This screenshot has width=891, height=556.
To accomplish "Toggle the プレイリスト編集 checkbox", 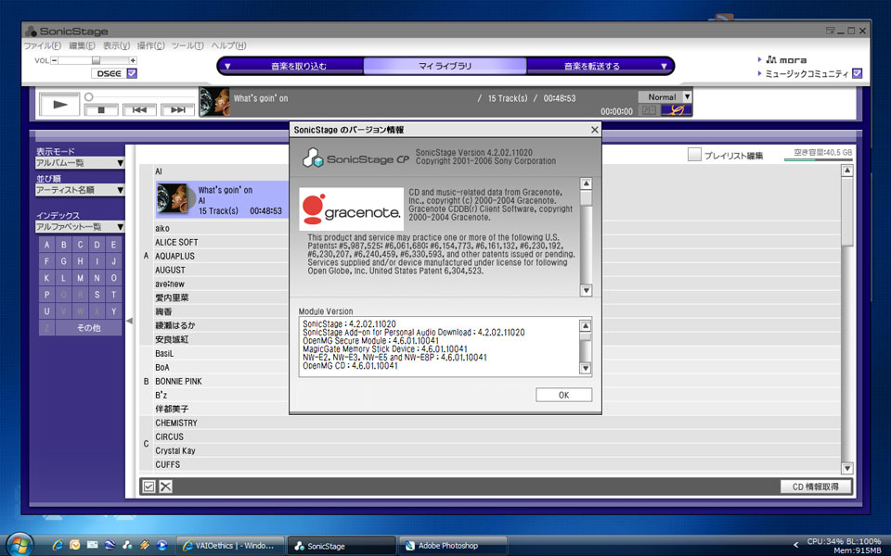I will (694, 155).
